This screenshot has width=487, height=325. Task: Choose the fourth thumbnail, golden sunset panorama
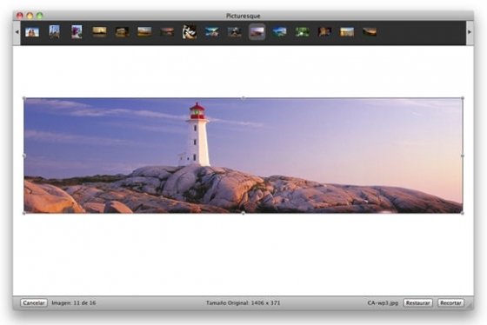click(99, 31)
